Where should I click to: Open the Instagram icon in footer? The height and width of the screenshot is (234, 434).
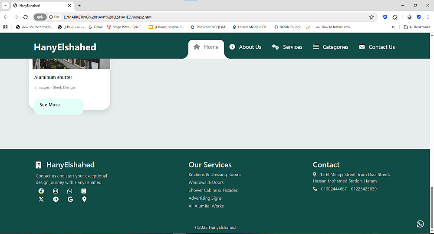(56, 191)
